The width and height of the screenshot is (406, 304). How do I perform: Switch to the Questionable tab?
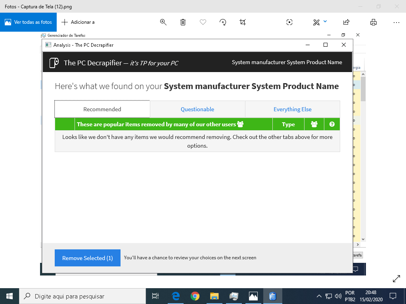pos(197,109)
